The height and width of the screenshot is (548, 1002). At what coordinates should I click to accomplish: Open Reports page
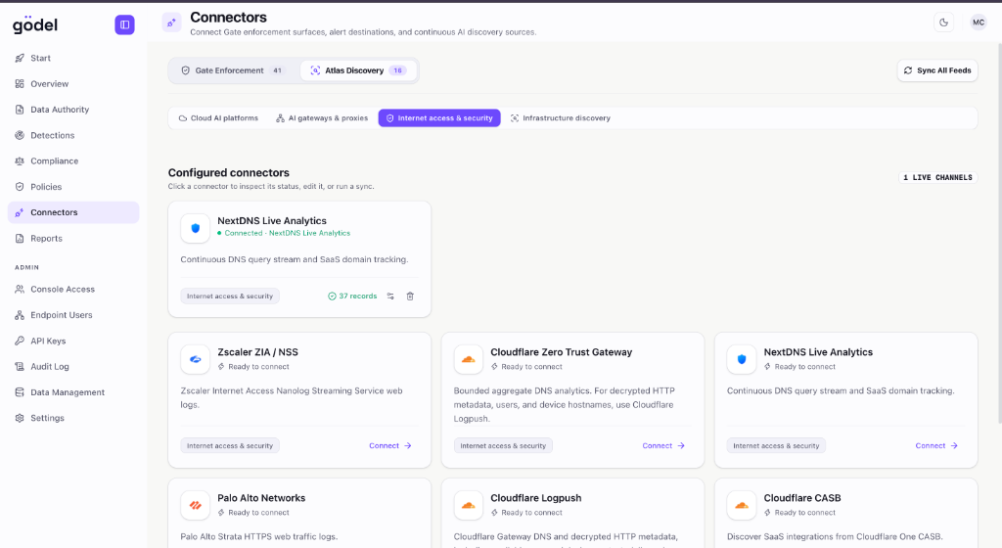73,238
